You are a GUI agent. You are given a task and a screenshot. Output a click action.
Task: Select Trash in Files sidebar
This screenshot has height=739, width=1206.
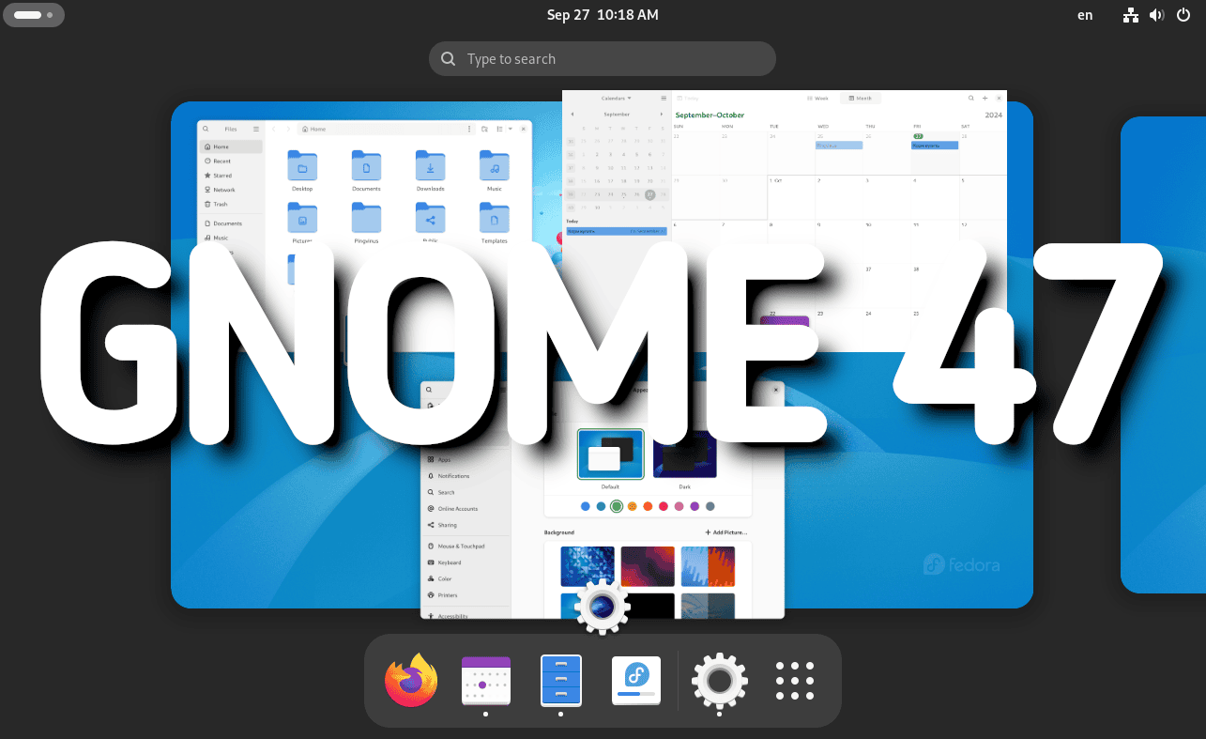[231, 204]
